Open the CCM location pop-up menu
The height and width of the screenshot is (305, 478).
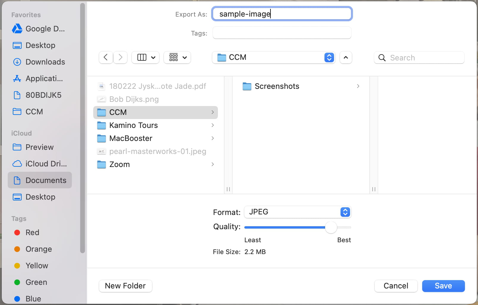point(273,57)
